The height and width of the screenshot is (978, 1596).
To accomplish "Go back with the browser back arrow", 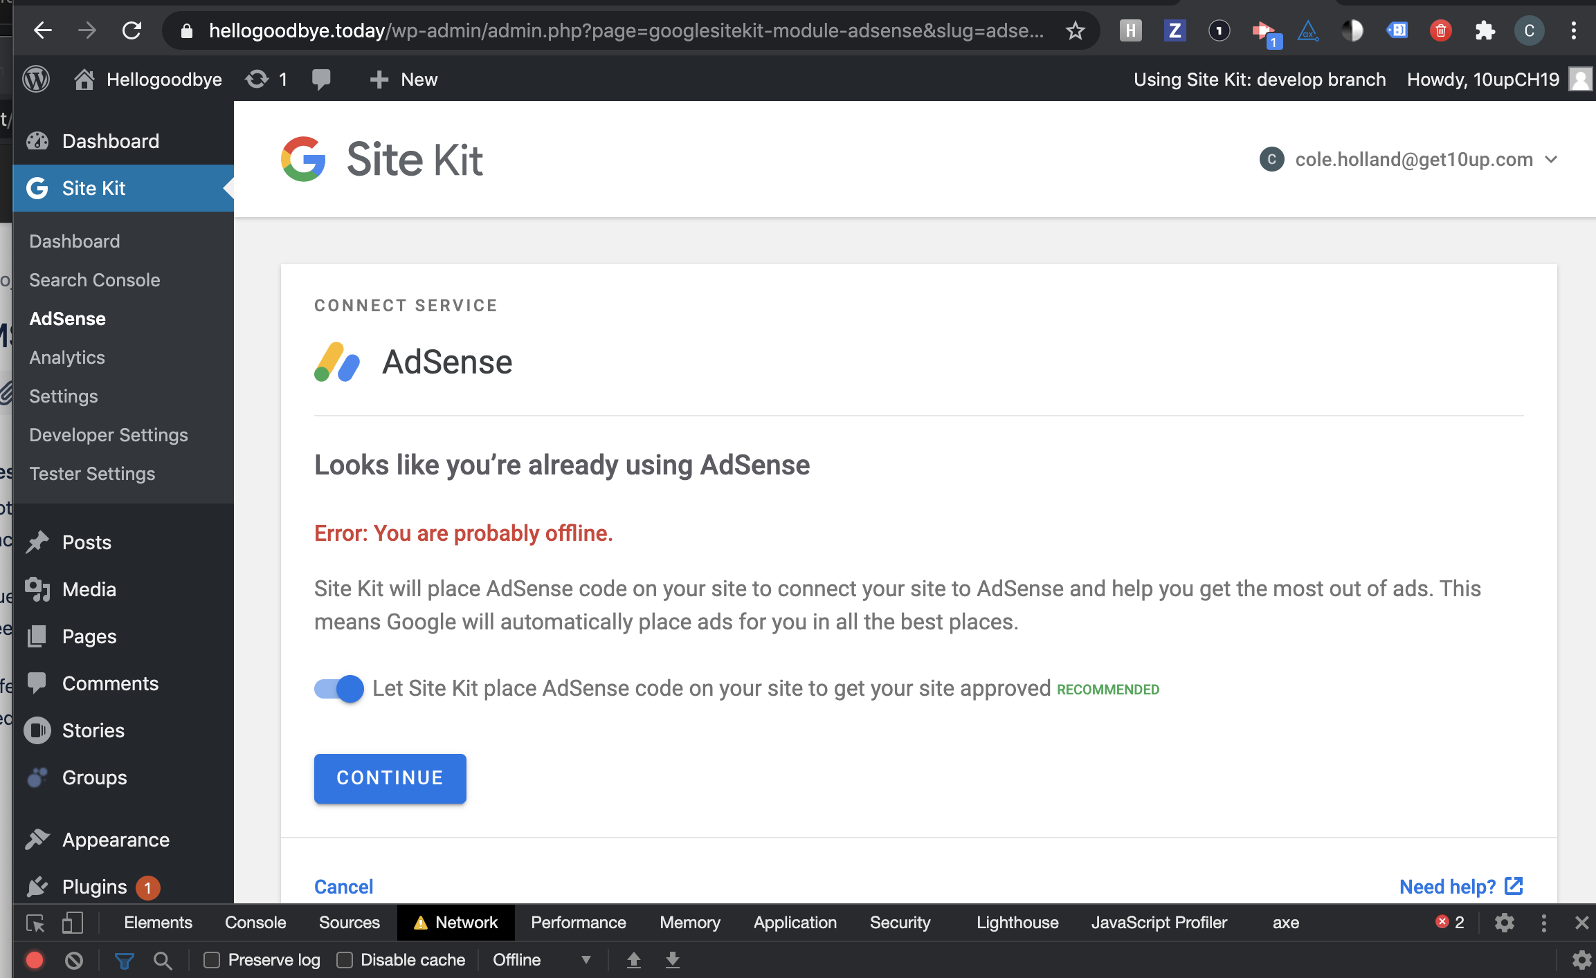I will tap(43, 30).
